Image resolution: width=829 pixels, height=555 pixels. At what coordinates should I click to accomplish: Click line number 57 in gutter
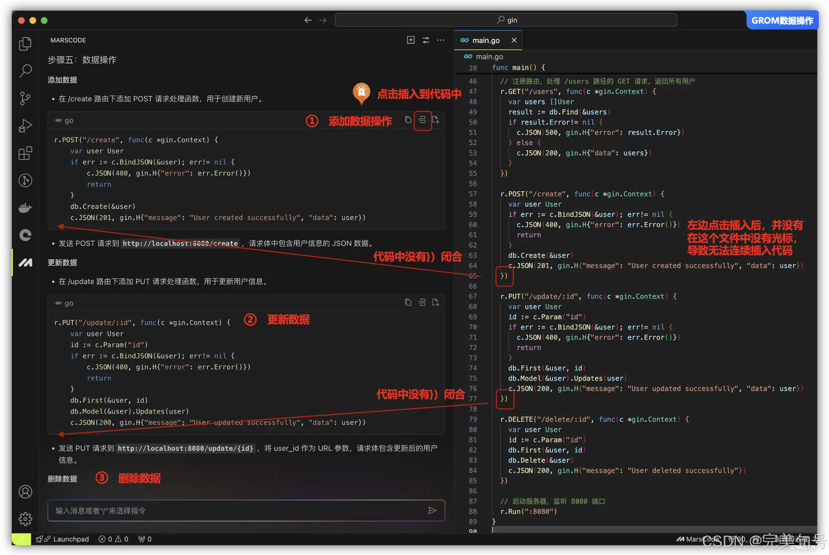click(x=472, y=194)
